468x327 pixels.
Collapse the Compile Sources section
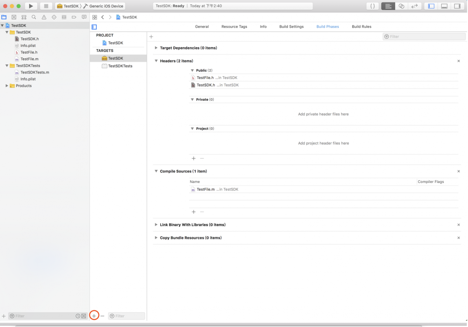point(156,171)
